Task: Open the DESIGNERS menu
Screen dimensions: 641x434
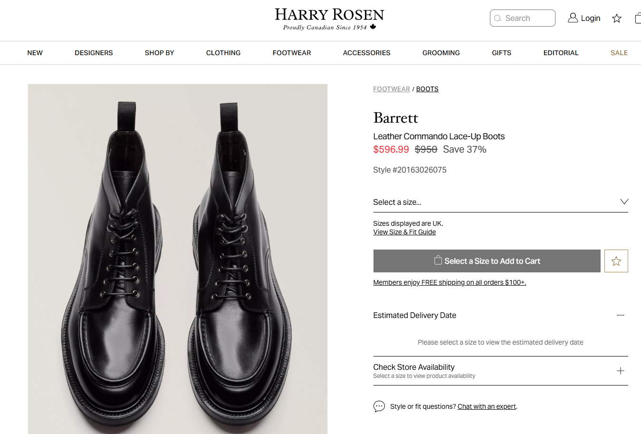Action: coord(94,53)
